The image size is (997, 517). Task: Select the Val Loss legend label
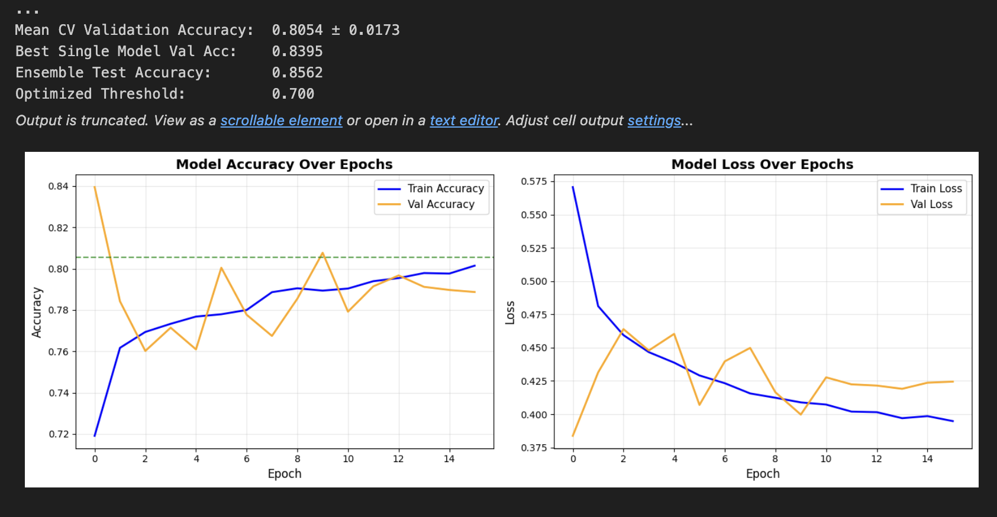[931, 204]
